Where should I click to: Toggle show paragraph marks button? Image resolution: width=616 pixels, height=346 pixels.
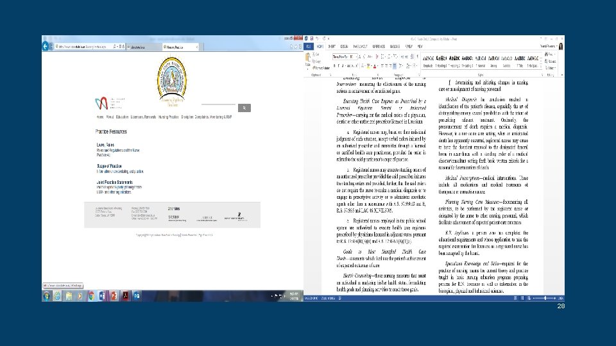pos(417,57)
